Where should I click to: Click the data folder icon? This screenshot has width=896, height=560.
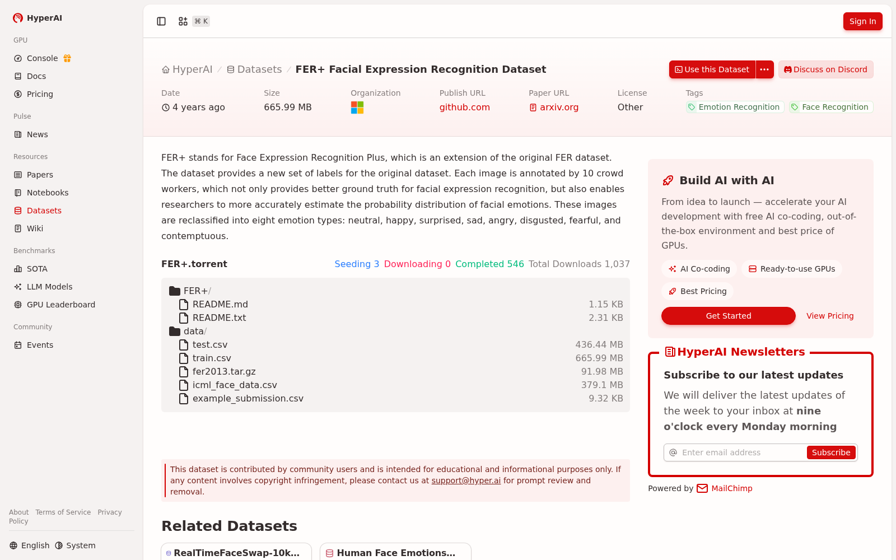[x=175, y=332]
